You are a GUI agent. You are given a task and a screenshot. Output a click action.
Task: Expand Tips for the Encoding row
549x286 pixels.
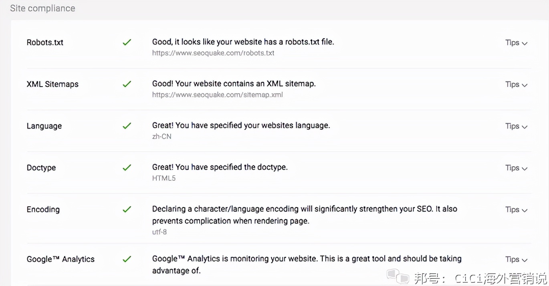coord(516,209)
